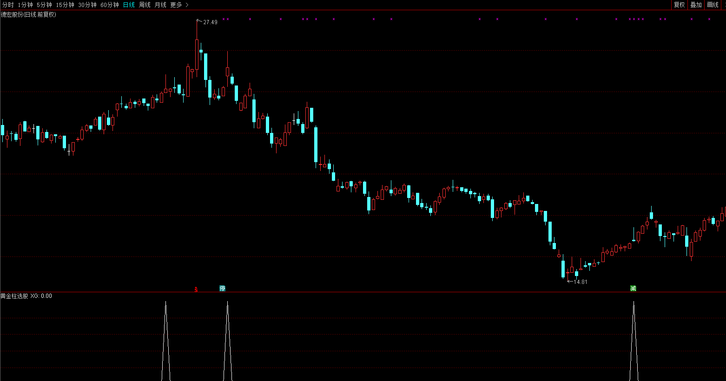Click the cyan 停 marker icon
Screen dimensions: 726x381
click(222, 288)
